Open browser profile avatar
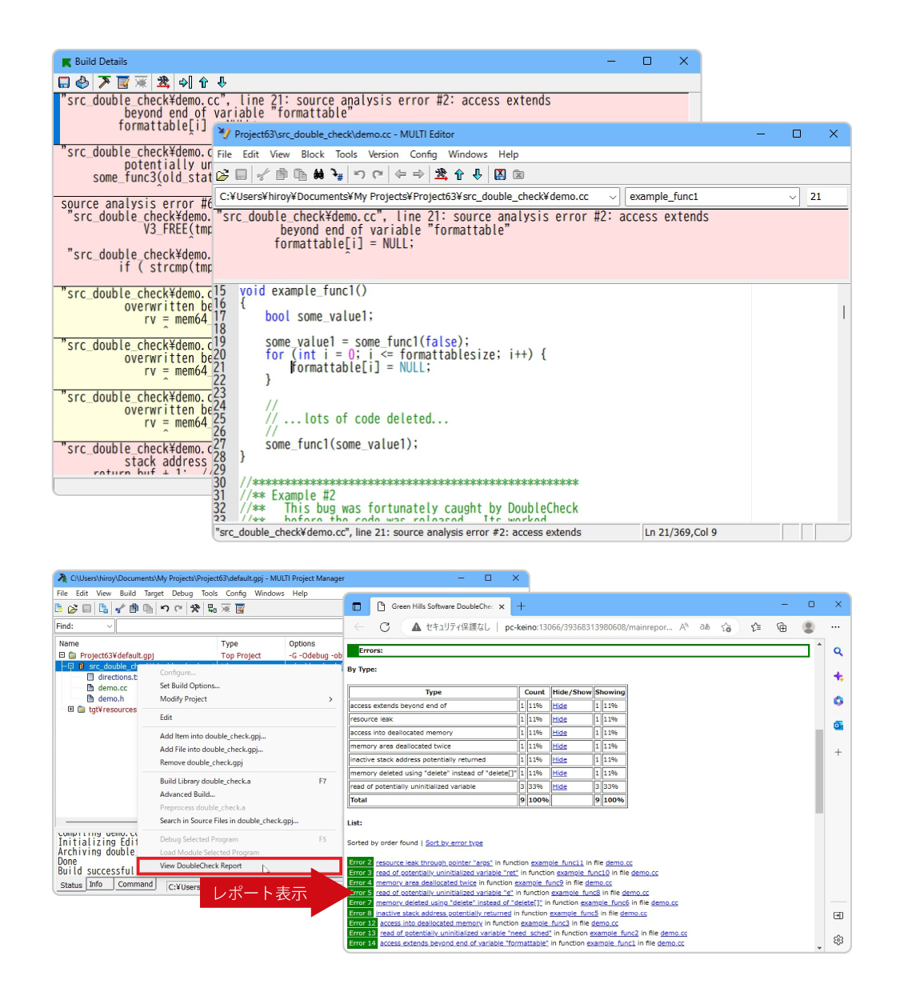The height and width of the screenshot is (1008, 904). pyautogui.click(x=809, y=627)
